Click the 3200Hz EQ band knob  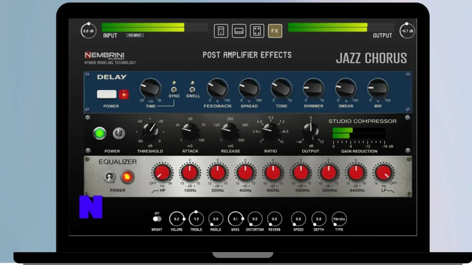pos(328,173)
